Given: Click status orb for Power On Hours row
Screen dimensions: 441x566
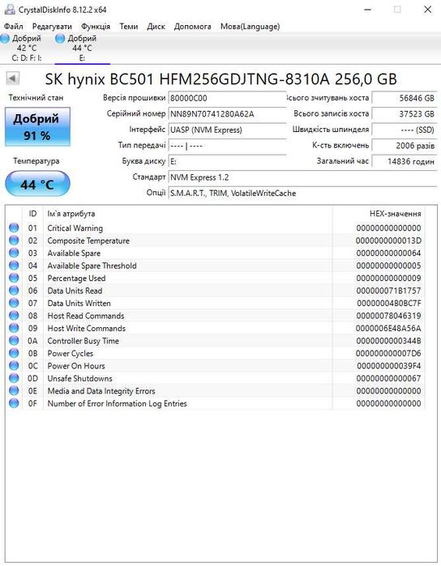Looking at the screenshot, I should point(14,366).
